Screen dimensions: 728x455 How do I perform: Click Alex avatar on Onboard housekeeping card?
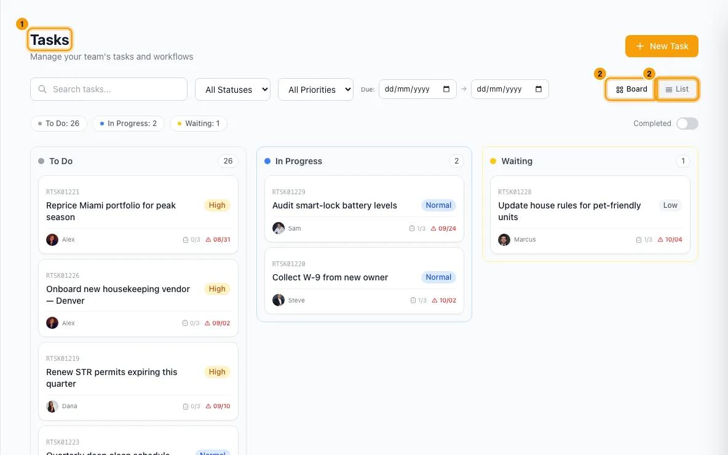coord(52,323)
